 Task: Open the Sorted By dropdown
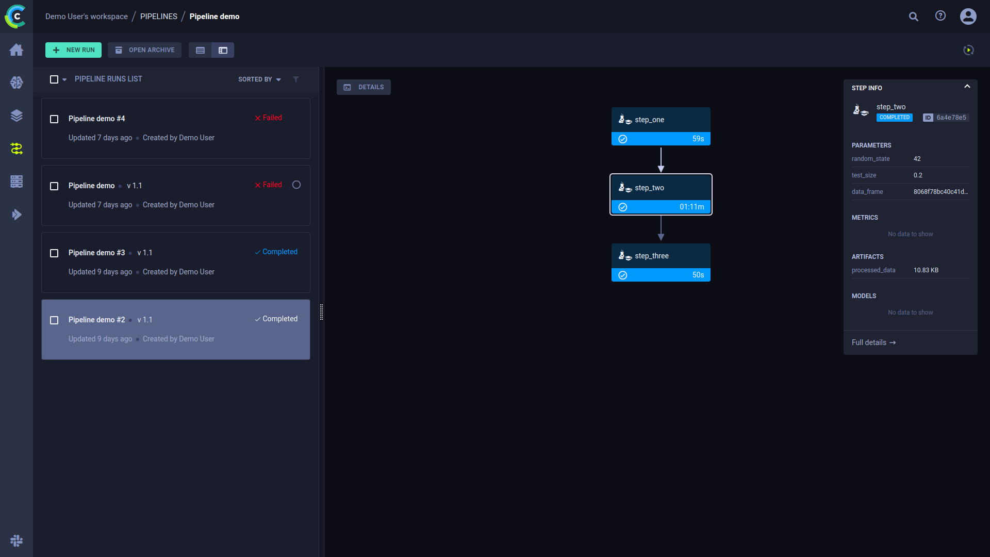tap(259, 79)
